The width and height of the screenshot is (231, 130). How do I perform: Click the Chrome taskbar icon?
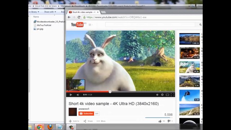pyautogui.click(x=39, y=127)
